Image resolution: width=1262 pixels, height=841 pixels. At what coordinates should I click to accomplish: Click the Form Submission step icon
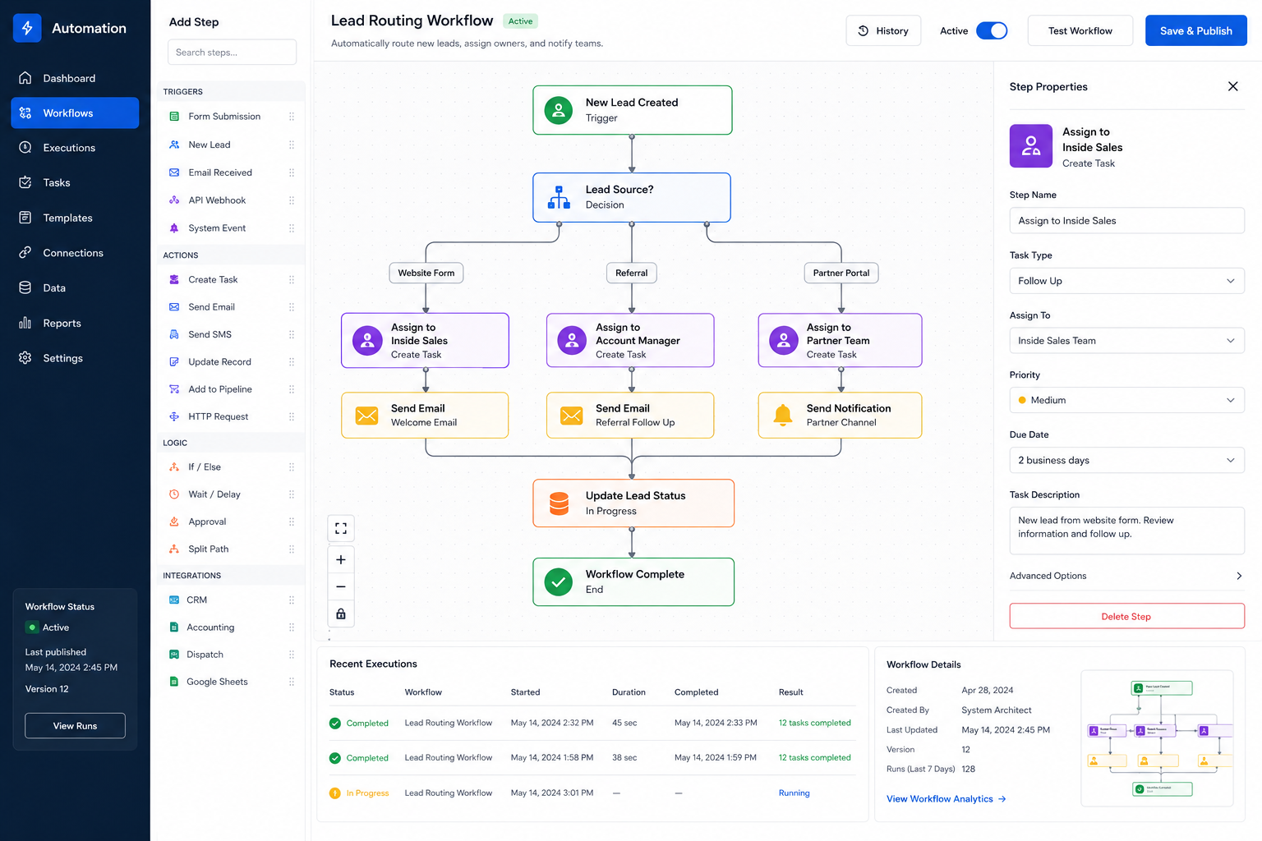(174, 117)
